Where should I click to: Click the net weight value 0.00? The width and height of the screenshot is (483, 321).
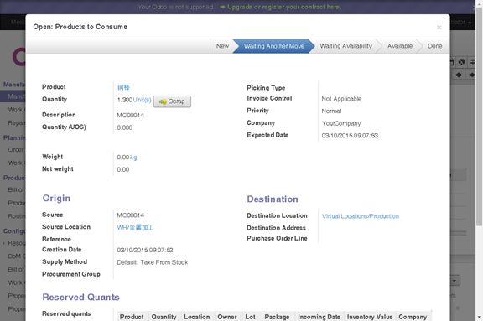click(x=123, y=169)
